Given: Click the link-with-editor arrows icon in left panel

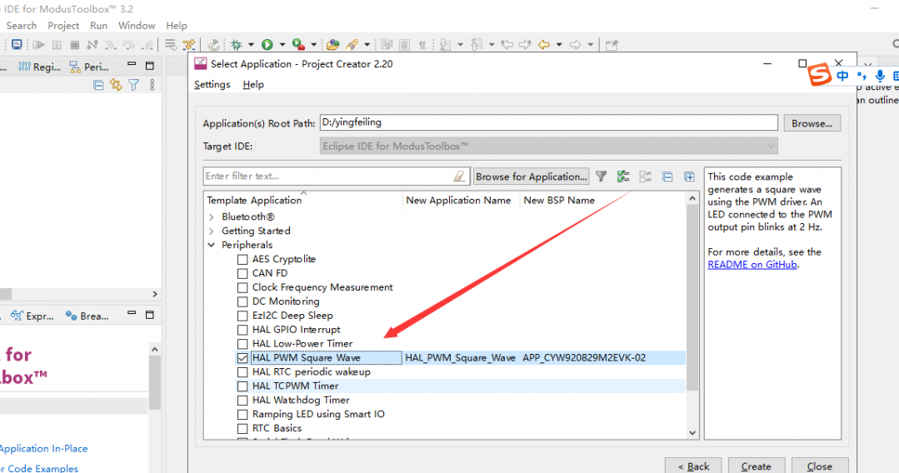Looking at the screenshot, I should coord(116,86).
